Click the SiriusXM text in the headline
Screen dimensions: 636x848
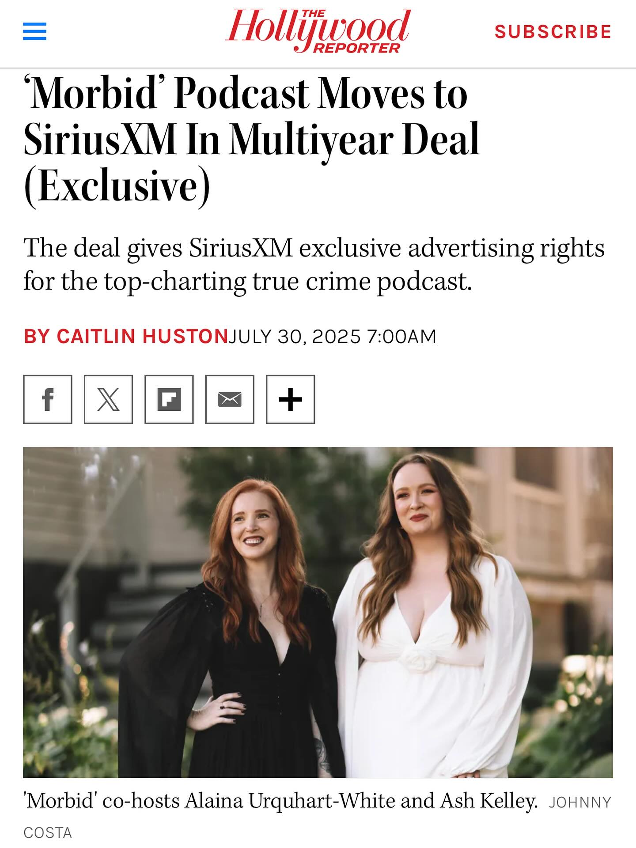(x=100, y=139)
